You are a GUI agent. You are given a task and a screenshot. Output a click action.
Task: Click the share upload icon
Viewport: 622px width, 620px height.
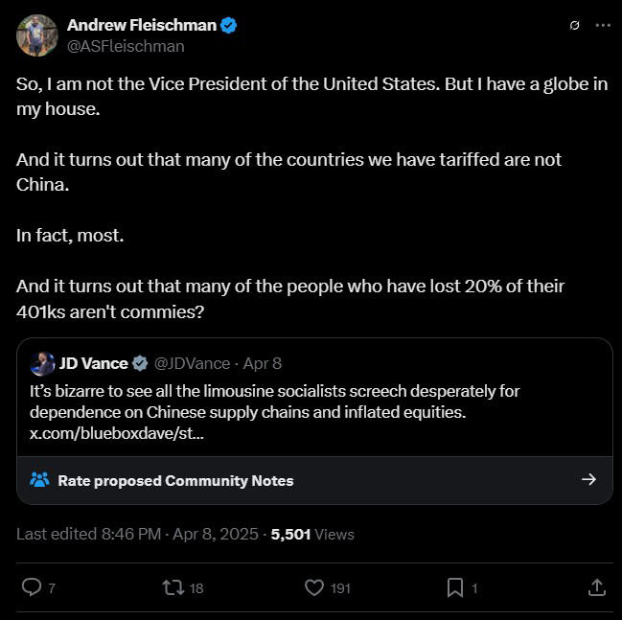pyautogui.click(x=596, y=587)
